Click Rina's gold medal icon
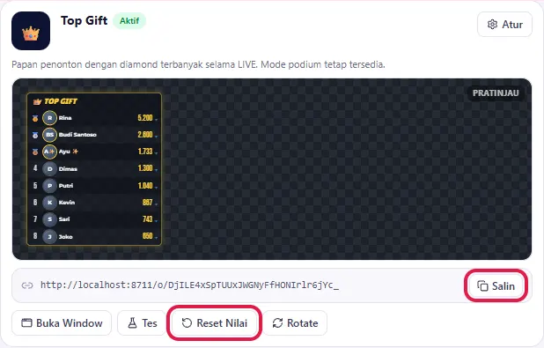Image resolution: width=544 pixels, height=348 pixels. [x=35, y=118]
